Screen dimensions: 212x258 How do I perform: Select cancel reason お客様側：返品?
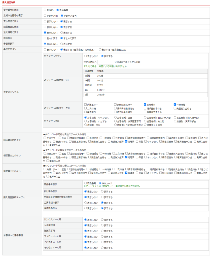(115, 118)
